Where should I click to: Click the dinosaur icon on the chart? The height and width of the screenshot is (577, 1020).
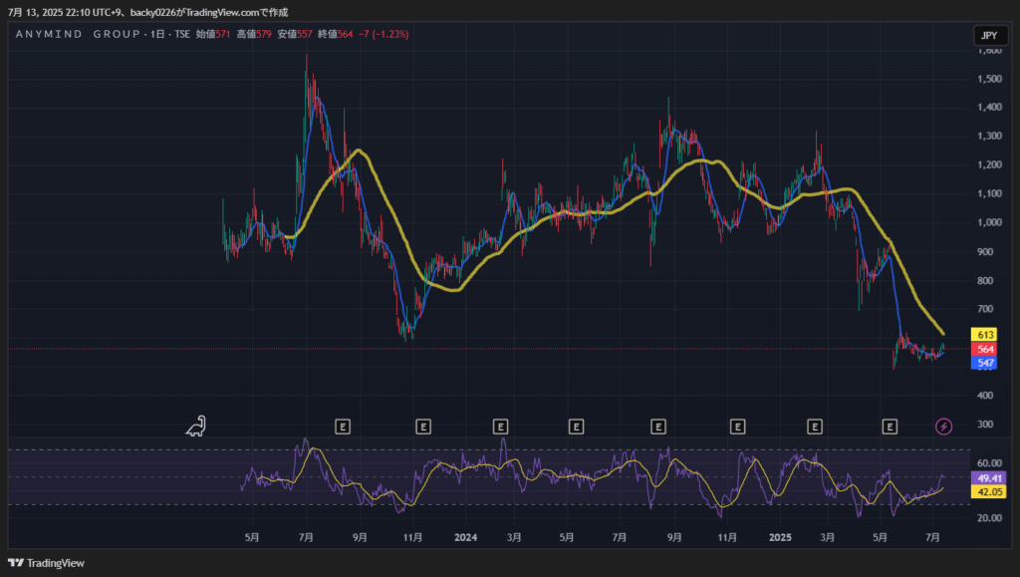click(196, 427)
